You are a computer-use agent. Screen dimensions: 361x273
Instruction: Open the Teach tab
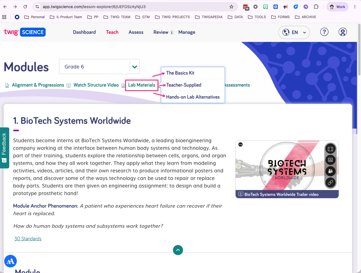pyautogui.click(x=112, y=32)
